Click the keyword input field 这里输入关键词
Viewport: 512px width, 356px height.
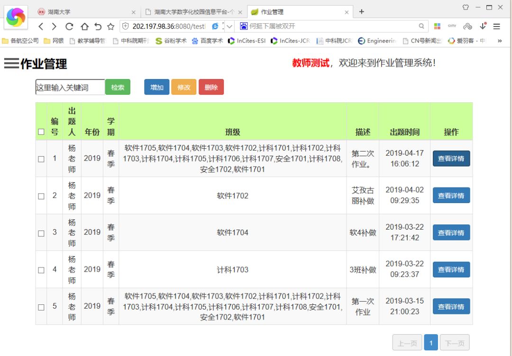[x=70, y=87]
